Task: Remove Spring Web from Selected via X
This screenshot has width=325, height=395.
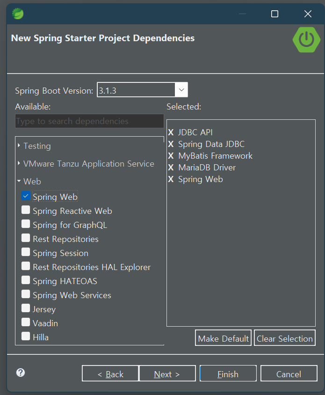Action: (171, 179)
